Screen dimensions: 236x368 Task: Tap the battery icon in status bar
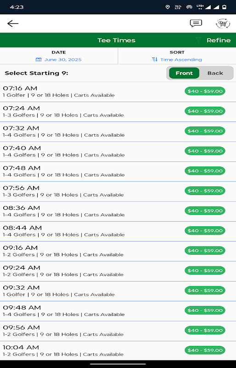224,7
